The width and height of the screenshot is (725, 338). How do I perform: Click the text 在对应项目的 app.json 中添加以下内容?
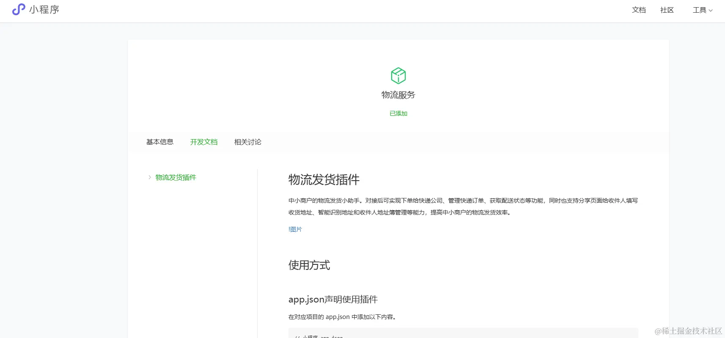[x=342, y=317]
